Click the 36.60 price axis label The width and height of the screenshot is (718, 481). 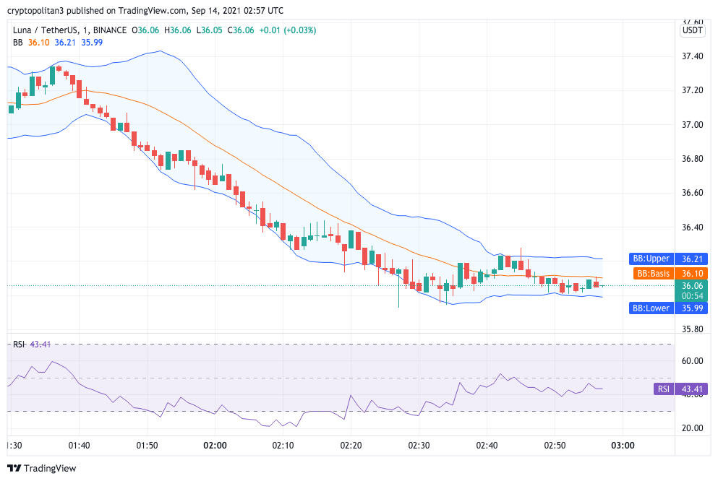coord(693,193)
